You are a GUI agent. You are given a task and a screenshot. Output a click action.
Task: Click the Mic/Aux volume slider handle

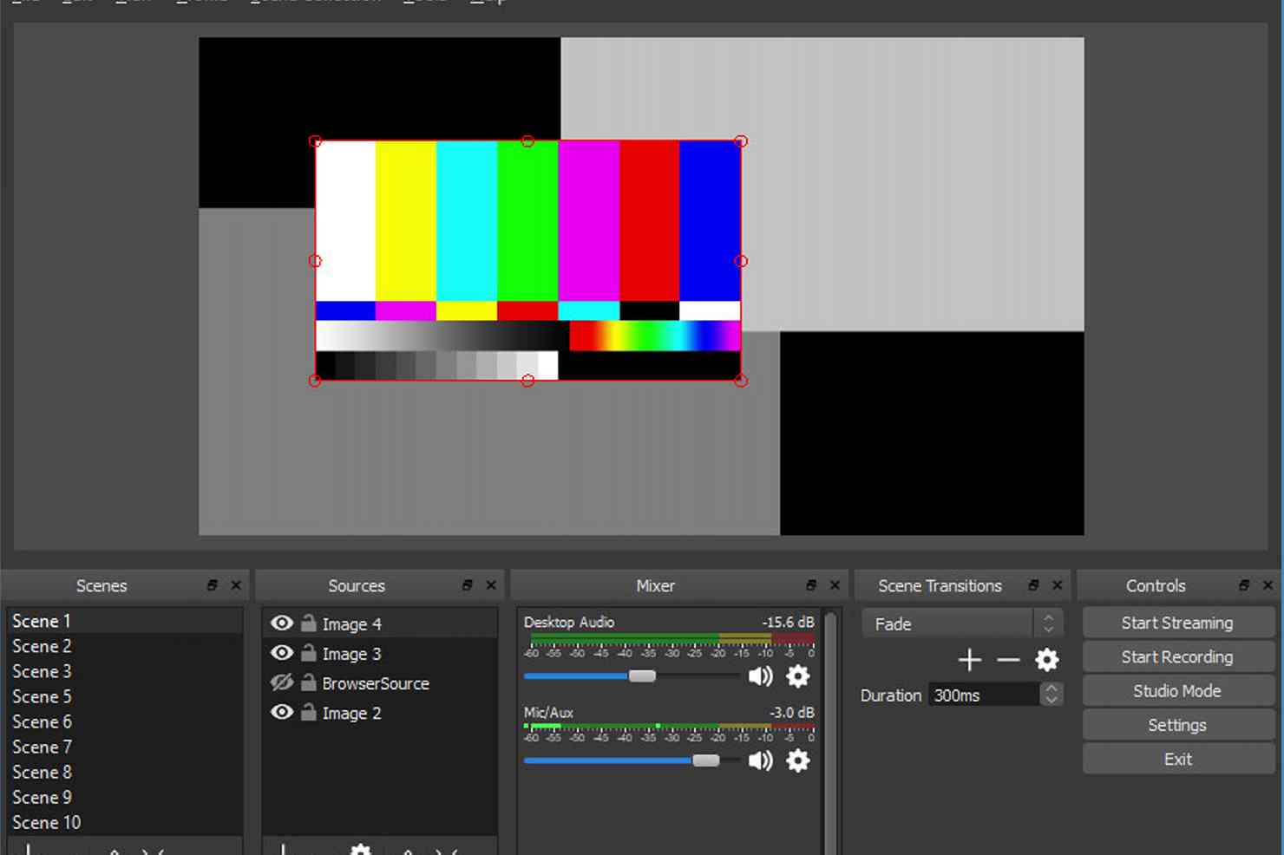(706, 760)
